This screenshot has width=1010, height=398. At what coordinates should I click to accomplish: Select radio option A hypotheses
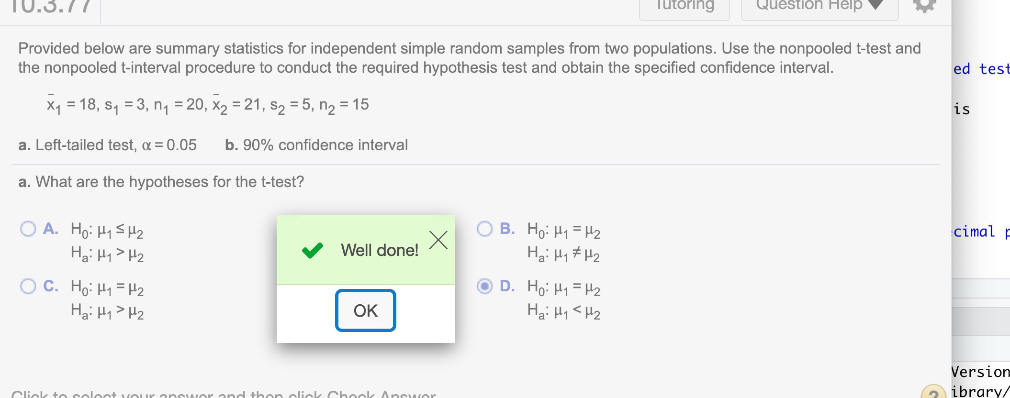[28, 229]
